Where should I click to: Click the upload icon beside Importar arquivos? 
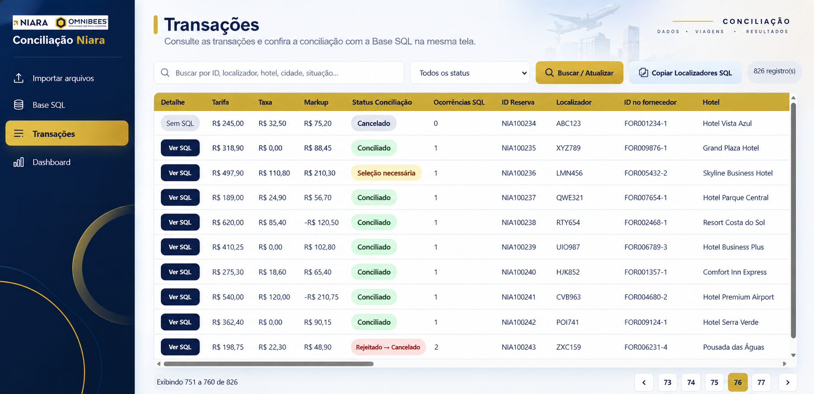pyautogui.click(x=19, y=78)
